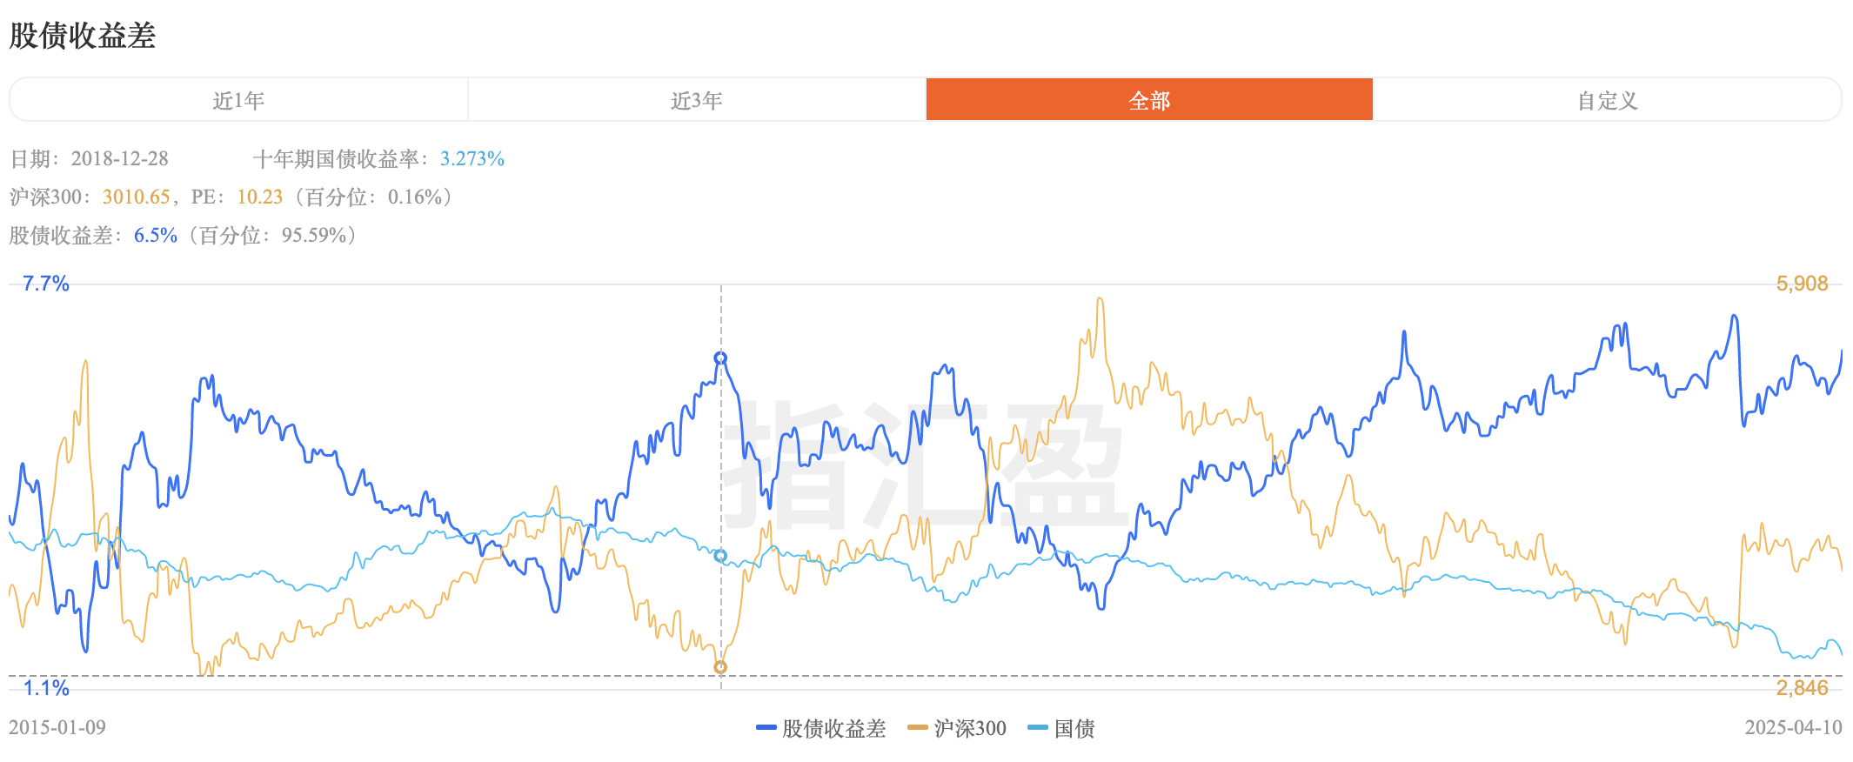Click the 6.5% yield spread value
Image resolution: width=1853 pixels, height=762 pixels.
156,235
